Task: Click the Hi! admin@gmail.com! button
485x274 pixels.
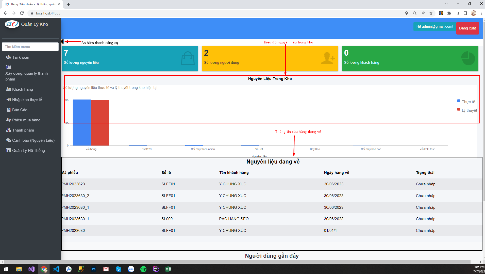Action: (435, 26)
